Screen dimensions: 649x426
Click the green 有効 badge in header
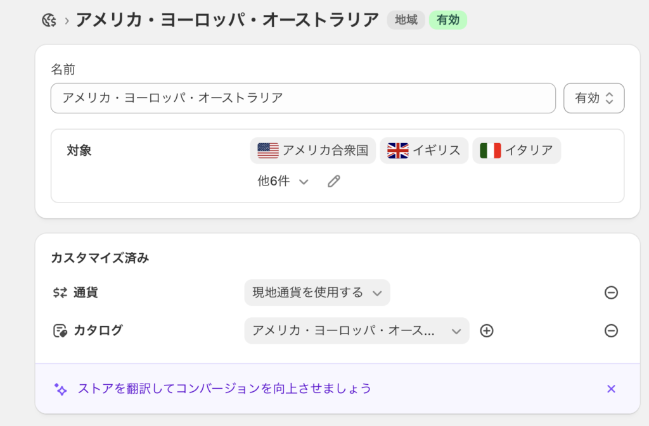[x=447, y=20]
